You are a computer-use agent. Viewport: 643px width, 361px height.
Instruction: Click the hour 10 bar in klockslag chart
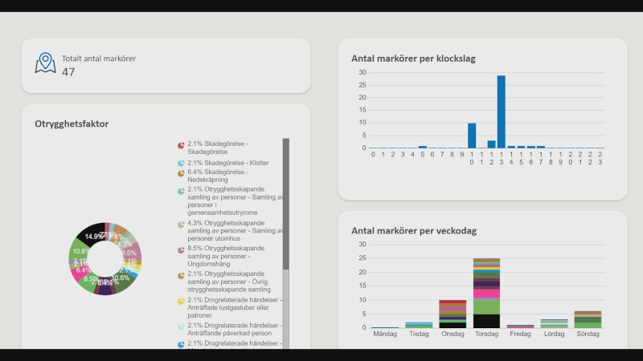472,135
